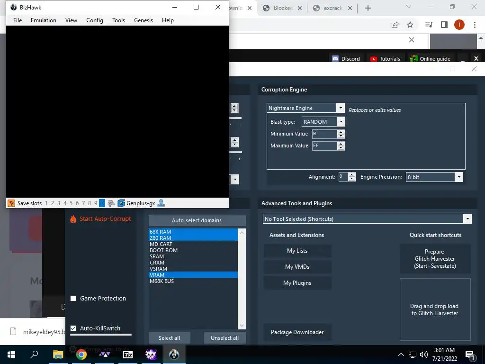
Task: Open the View menu in BizHawk
Action: pos(71,20)
